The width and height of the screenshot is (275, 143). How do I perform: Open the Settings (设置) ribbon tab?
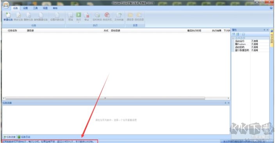pos(25,8)
